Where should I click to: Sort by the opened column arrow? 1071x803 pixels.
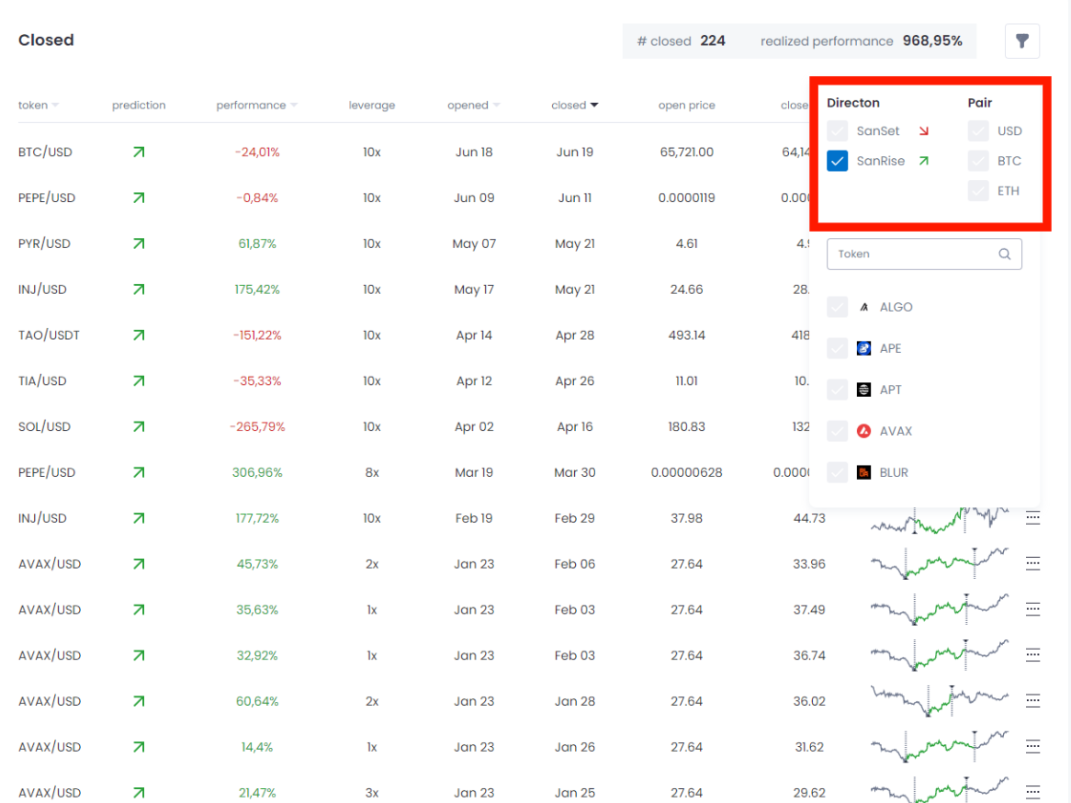497,106
